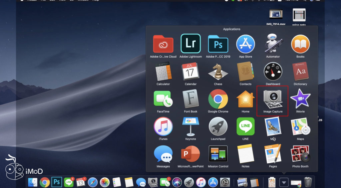The width and height of the screenshot is (341, 188).
Task: Launch Image Capture from the Applications stack
Action: point(273,99)
